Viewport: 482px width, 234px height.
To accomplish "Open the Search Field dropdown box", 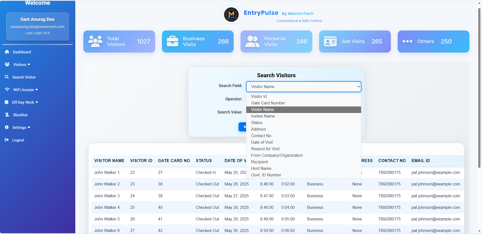I will point(303,87).
